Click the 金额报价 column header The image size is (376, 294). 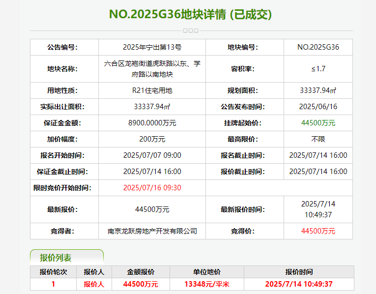pyautogui.click(x=141, y=272)
